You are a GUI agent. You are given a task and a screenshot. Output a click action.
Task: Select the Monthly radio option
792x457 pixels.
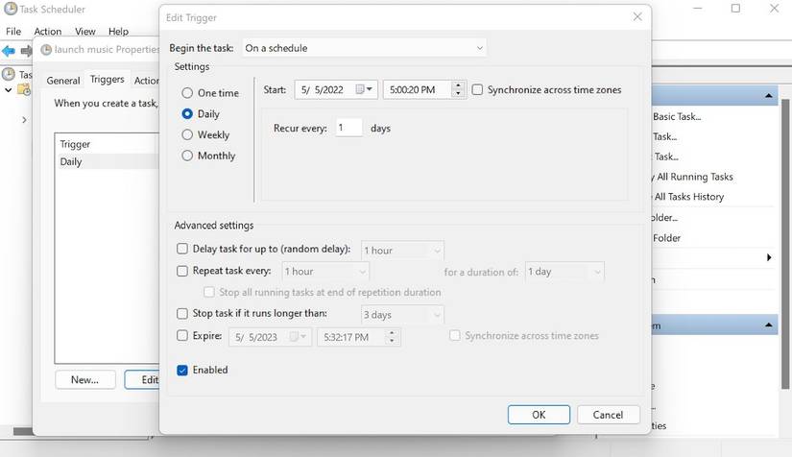188,156
